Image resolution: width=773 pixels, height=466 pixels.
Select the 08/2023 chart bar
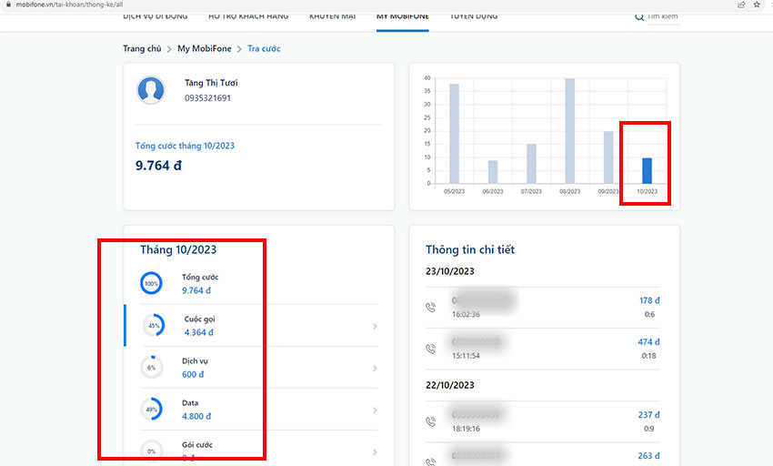pos(570,131)
